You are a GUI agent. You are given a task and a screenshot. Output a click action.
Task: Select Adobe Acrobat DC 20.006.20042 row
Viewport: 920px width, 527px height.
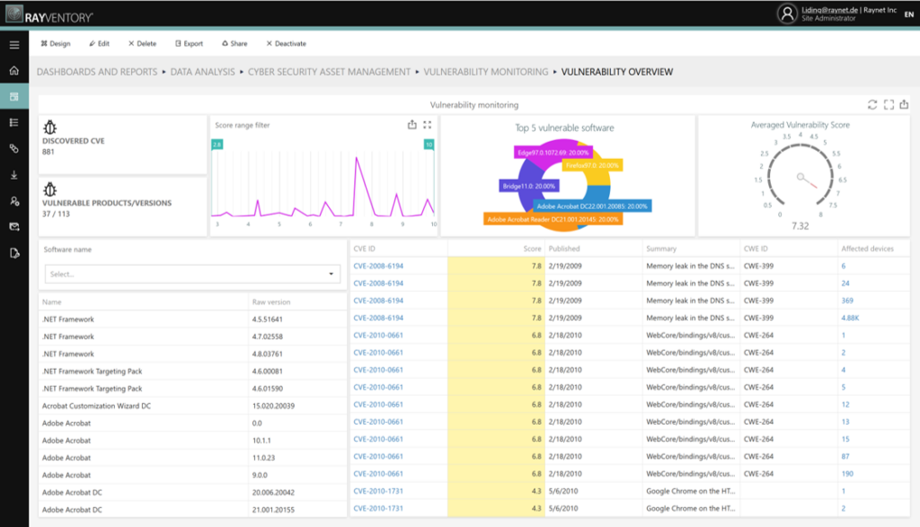192,493
